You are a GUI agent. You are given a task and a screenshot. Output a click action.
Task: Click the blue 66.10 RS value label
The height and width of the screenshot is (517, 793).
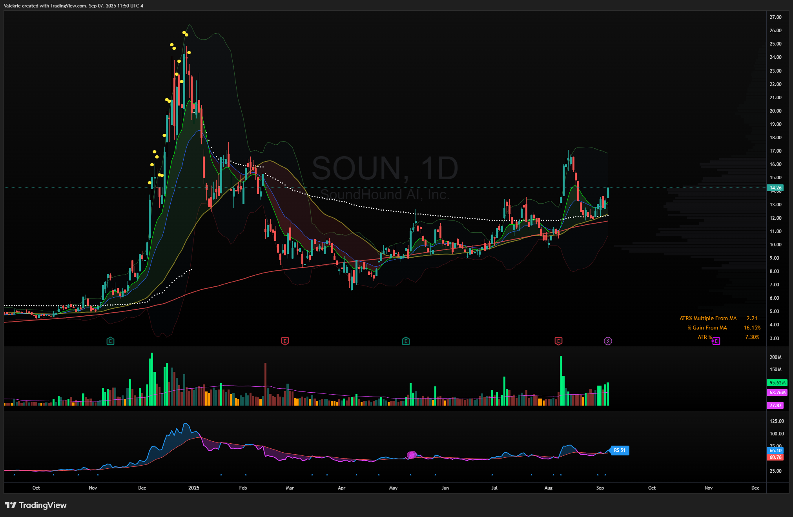[x=775, y=451]
